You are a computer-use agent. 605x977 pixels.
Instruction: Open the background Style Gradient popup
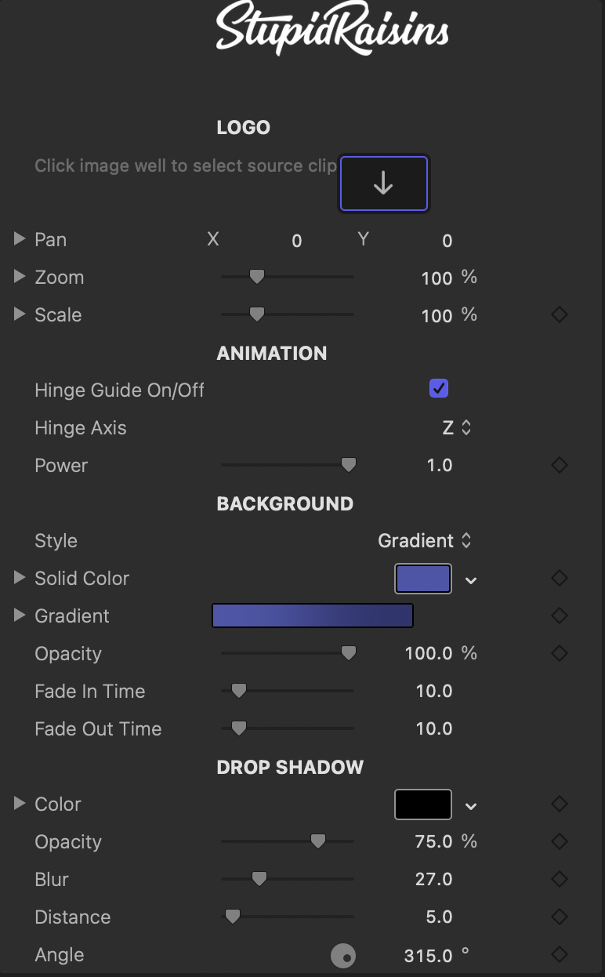[425, 541]
